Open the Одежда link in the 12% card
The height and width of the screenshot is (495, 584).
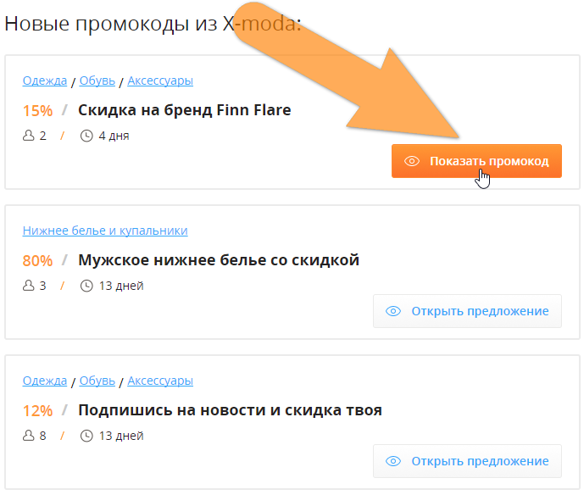[x=45, y=381]
